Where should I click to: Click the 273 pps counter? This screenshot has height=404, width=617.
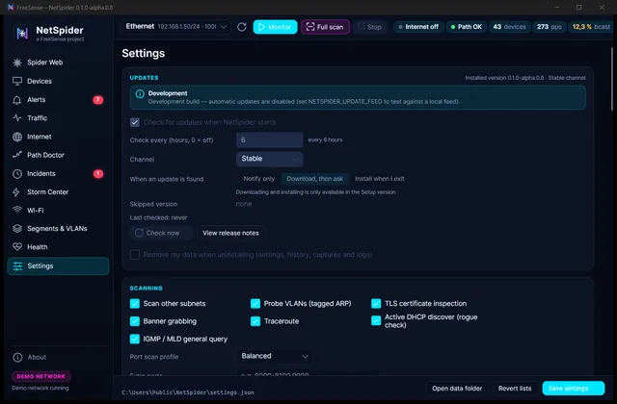click(550, 27)
